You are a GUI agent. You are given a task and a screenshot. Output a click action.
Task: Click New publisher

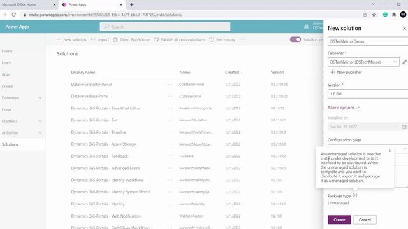click(x=346, y=72)
